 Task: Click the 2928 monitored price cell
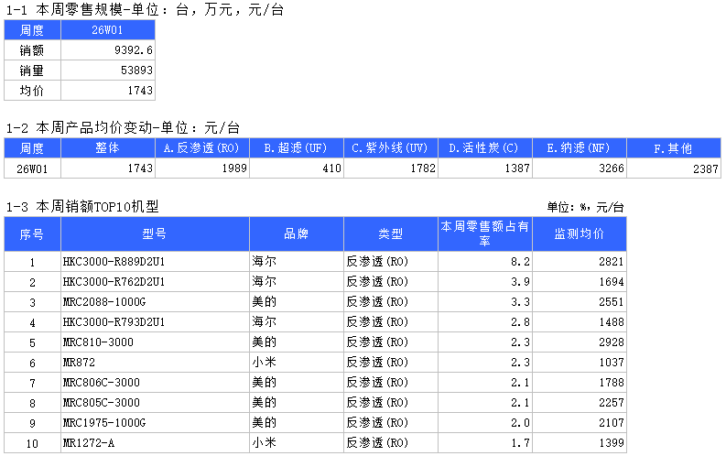click(580, 342)
